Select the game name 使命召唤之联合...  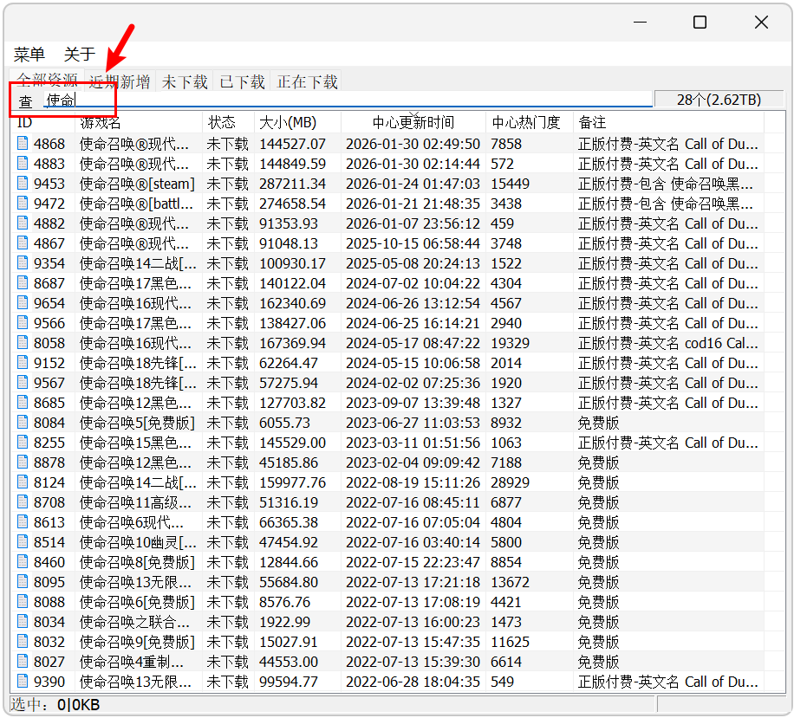[x=134, y=622]
